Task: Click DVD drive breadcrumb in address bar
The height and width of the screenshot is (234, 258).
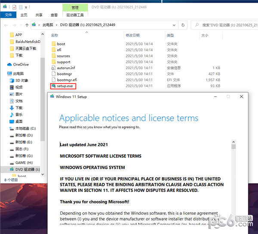Action: [x=88, y=25]
